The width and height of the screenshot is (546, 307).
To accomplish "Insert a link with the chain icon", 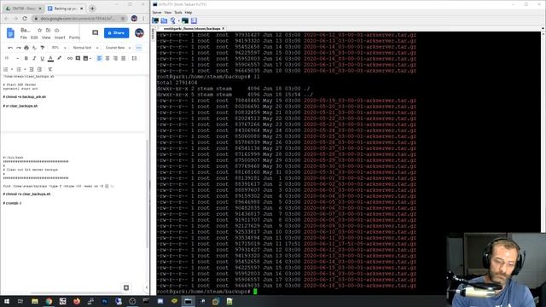I will 70,59.
